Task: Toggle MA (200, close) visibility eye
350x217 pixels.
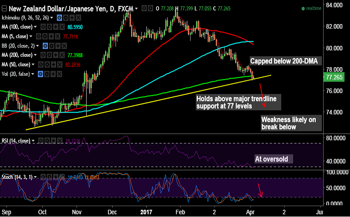Action: pyautogui.click(x=43, y=55)
